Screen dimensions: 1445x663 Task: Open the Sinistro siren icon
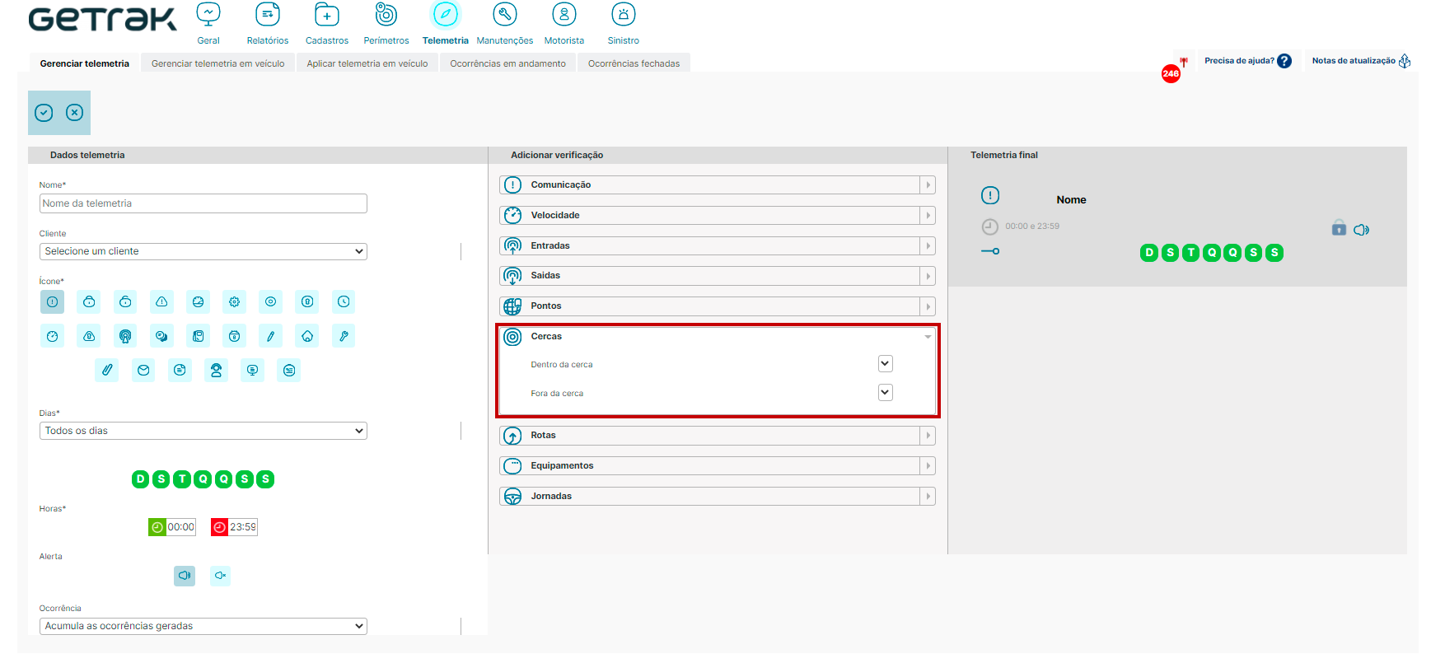pos(624,15)
